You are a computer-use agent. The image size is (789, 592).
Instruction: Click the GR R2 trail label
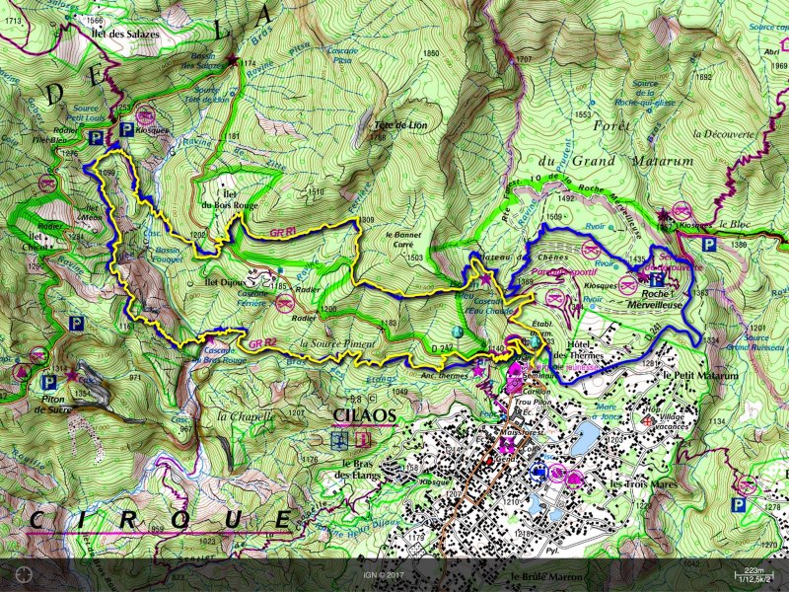pos(261,342)
